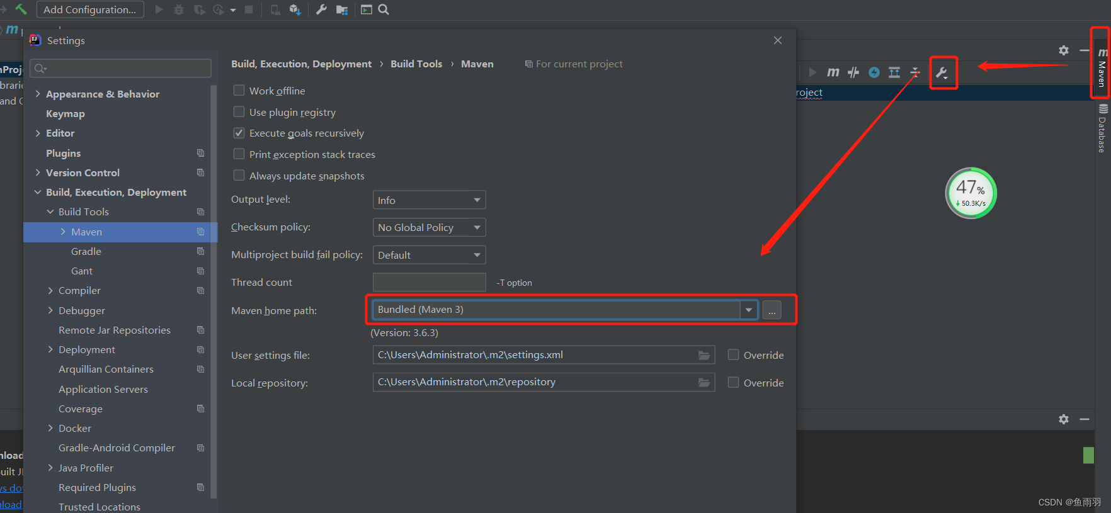Open Multiproject build fail policy dropdown
The width and height of the screenshot is (1111, 513).
pyautogui.click(x=429, y=255)
